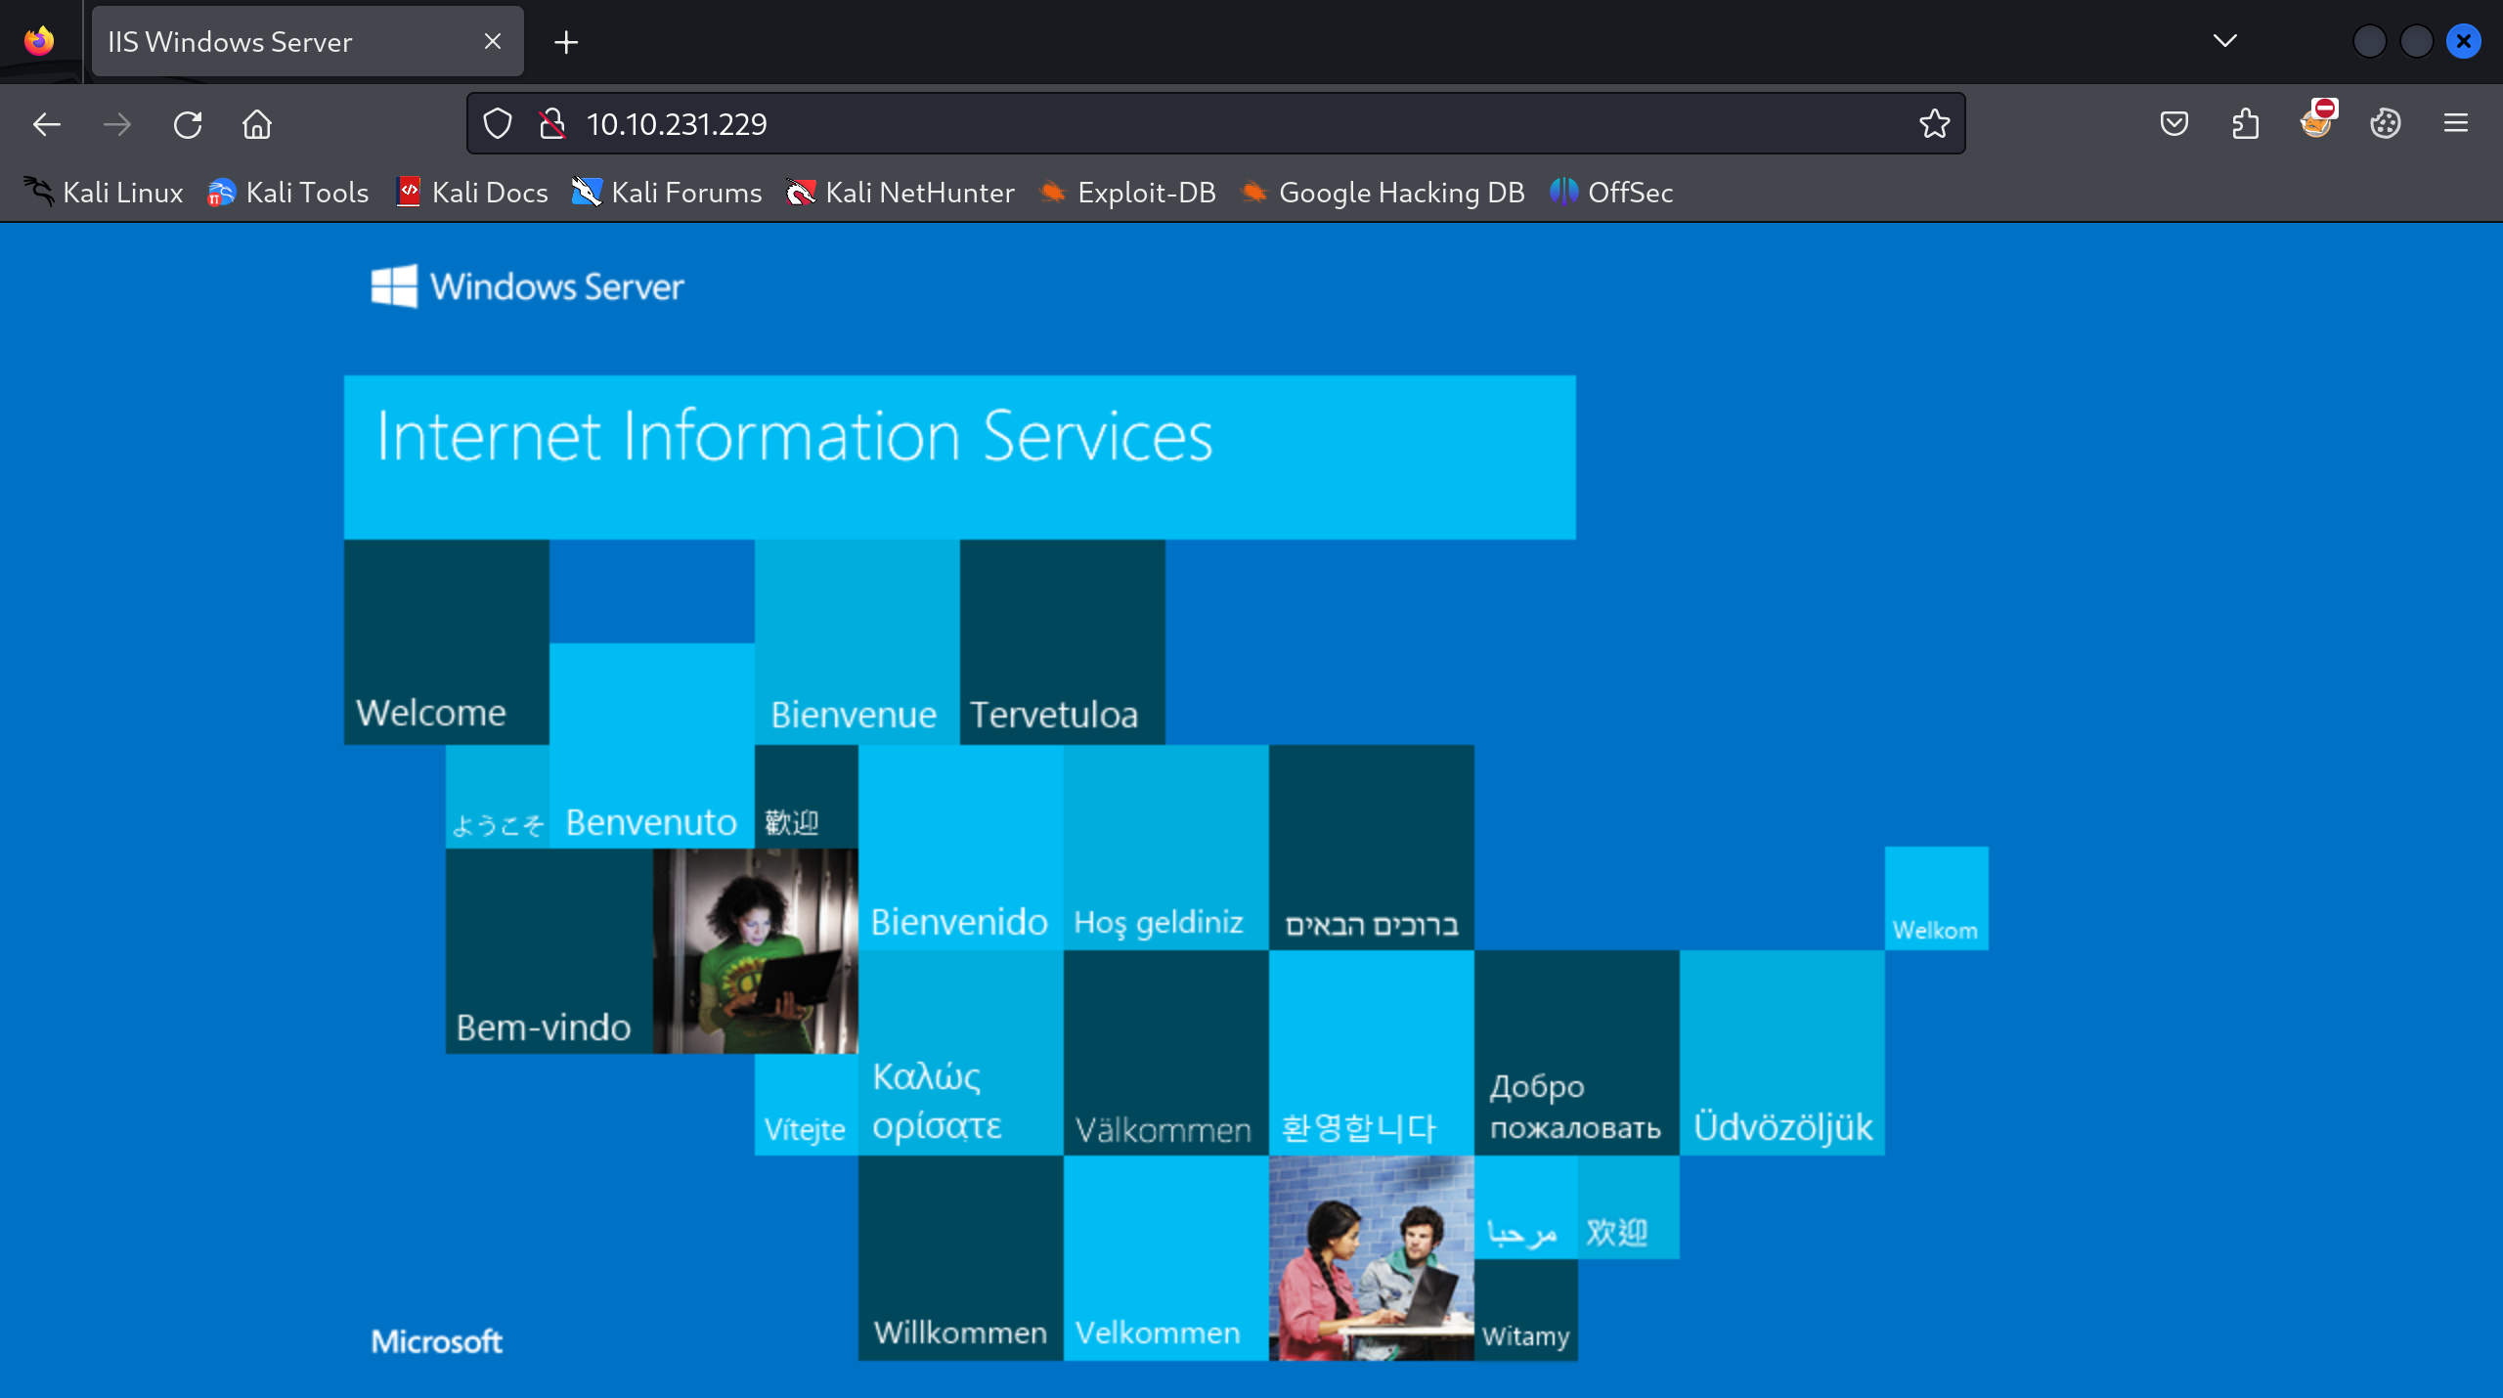This screenshot has height=1398, width=2503.
Task: Click the Internet Information Services banner image
Action: (958, 457)
